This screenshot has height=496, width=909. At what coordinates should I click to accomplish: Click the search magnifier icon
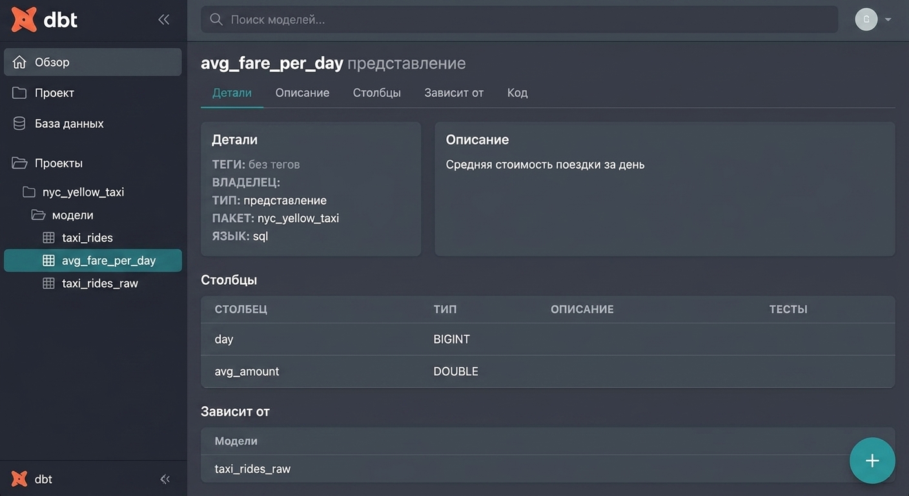(x=216, y=19)
